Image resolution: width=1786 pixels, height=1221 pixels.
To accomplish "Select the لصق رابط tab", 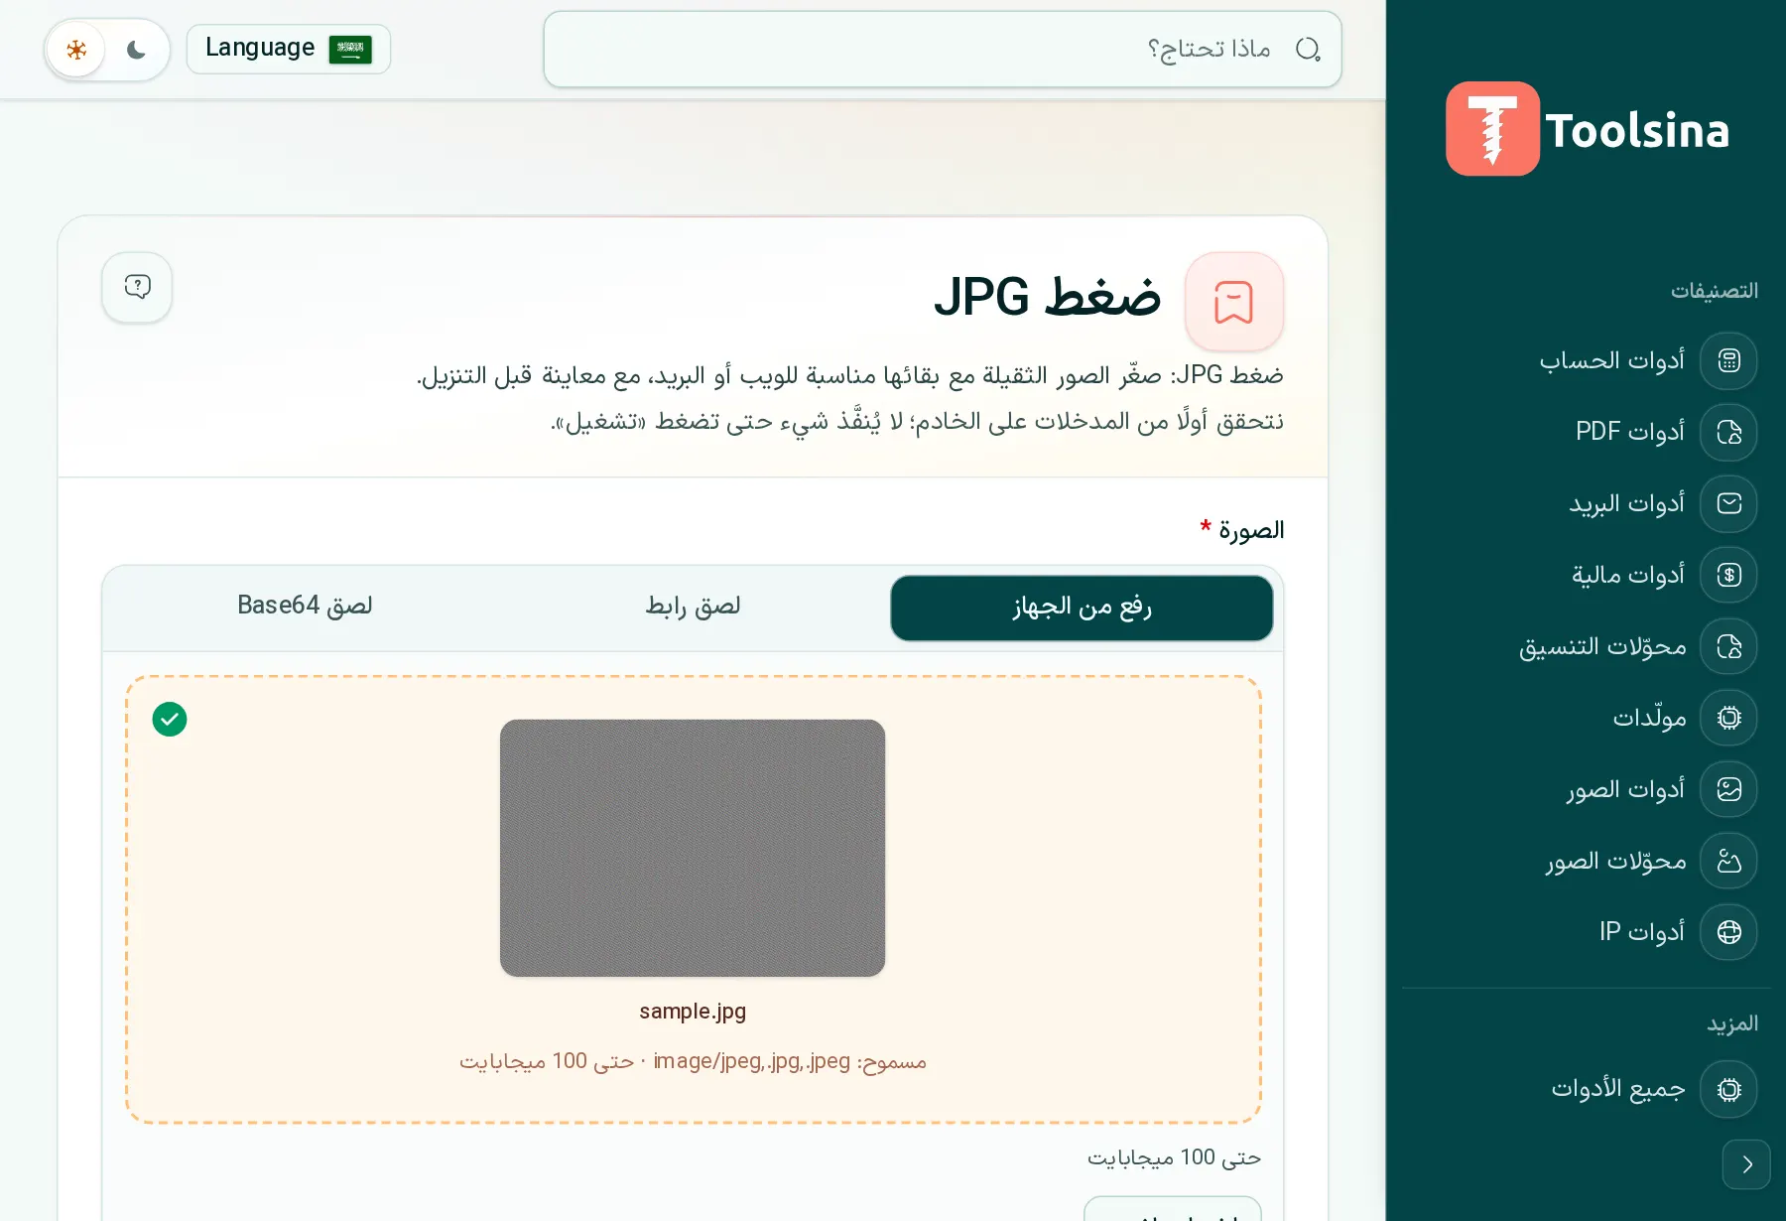I will click(693, 608).
